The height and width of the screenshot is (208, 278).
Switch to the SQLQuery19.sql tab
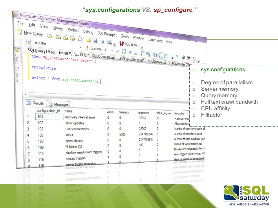58,53
